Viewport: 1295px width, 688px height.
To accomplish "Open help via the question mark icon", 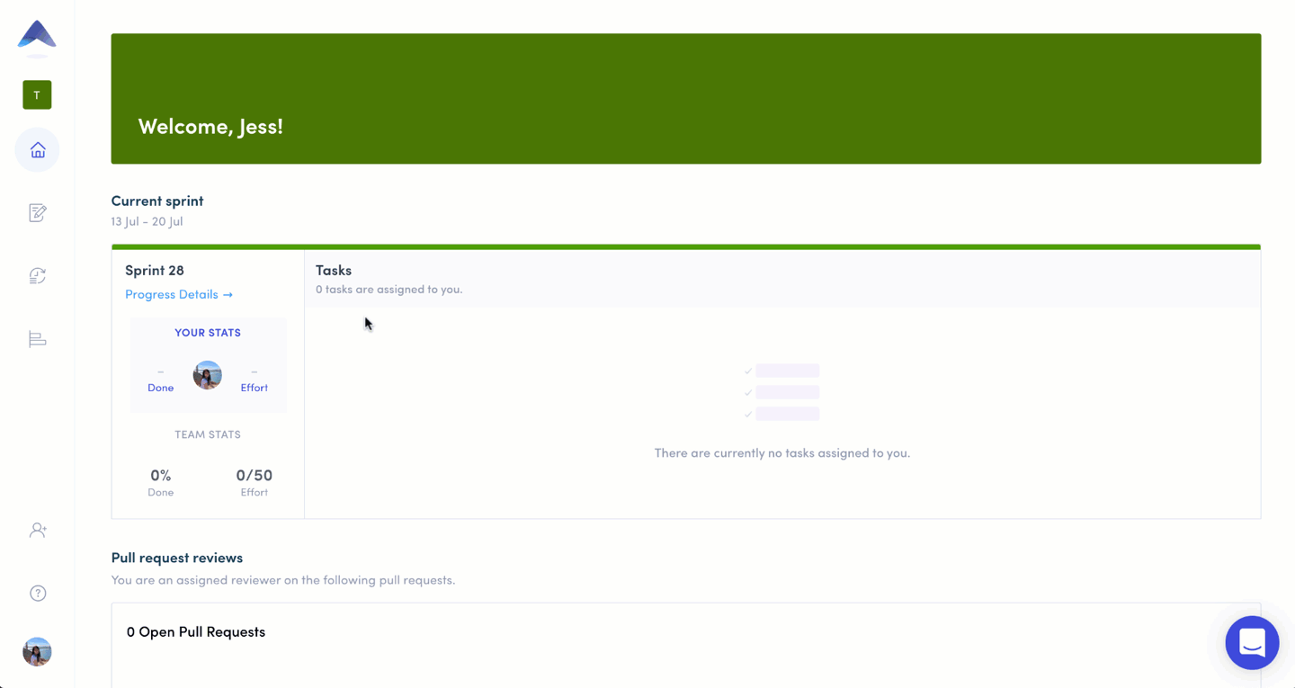I will click(37, 593).
